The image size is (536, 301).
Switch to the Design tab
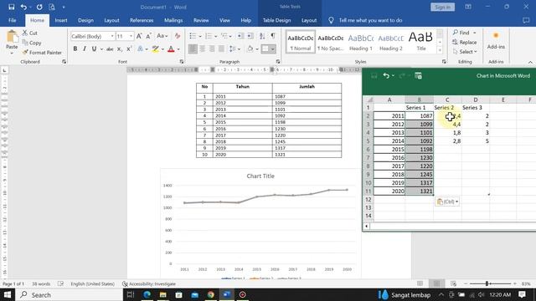tap(85, 20)
